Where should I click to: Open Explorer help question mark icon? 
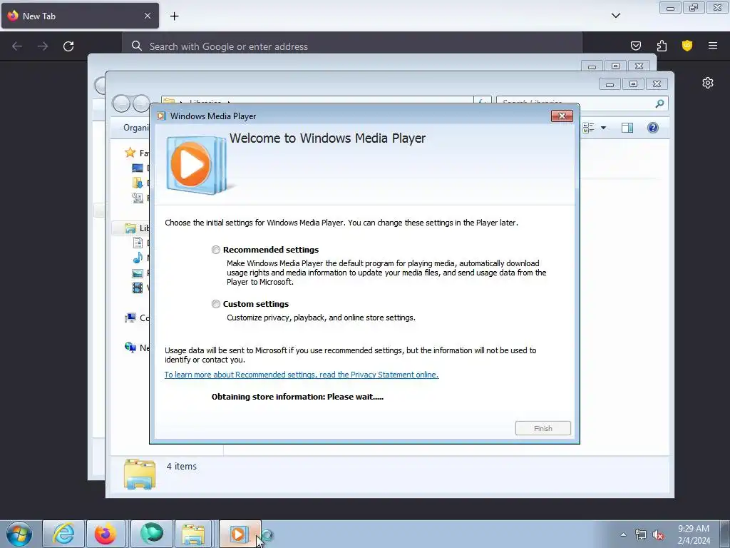653,128
